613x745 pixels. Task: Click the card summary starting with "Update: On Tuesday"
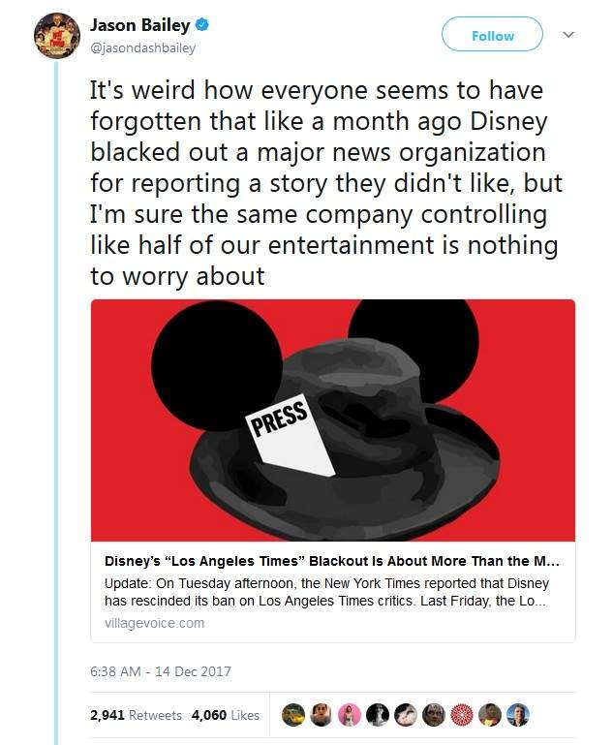coord(326,592)
